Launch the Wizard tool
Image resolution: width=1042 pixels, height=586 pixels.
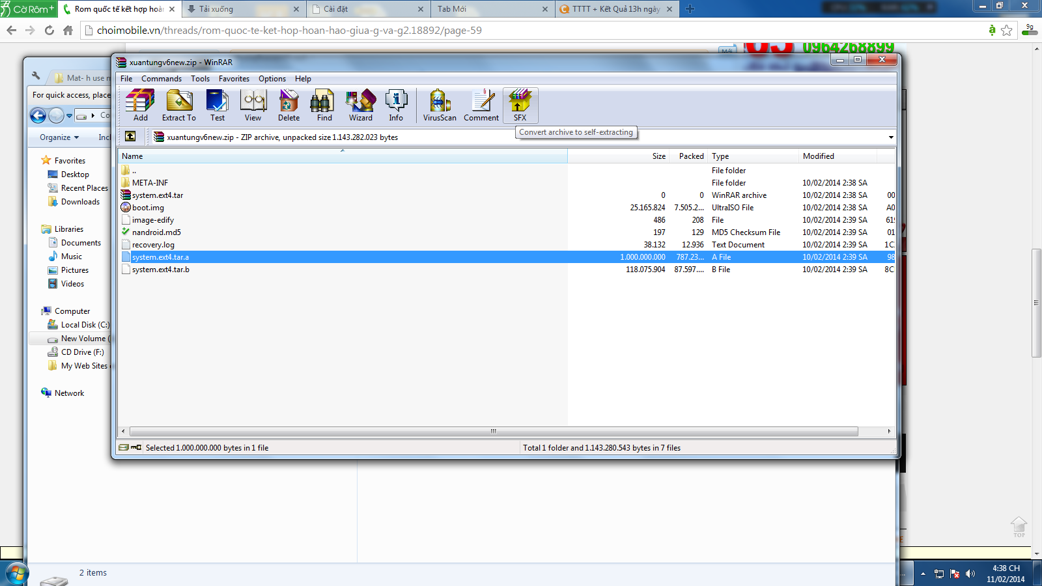point(361,105)
